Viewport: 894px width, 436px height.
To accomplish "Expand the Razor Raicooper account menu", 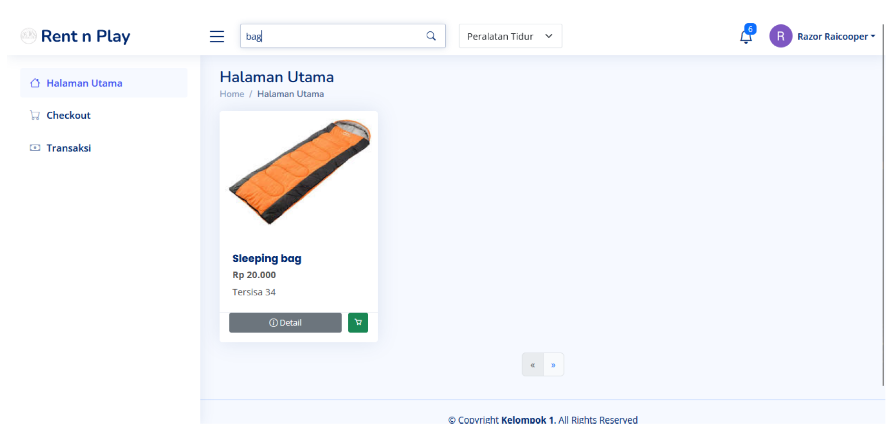I will (836, 37).
